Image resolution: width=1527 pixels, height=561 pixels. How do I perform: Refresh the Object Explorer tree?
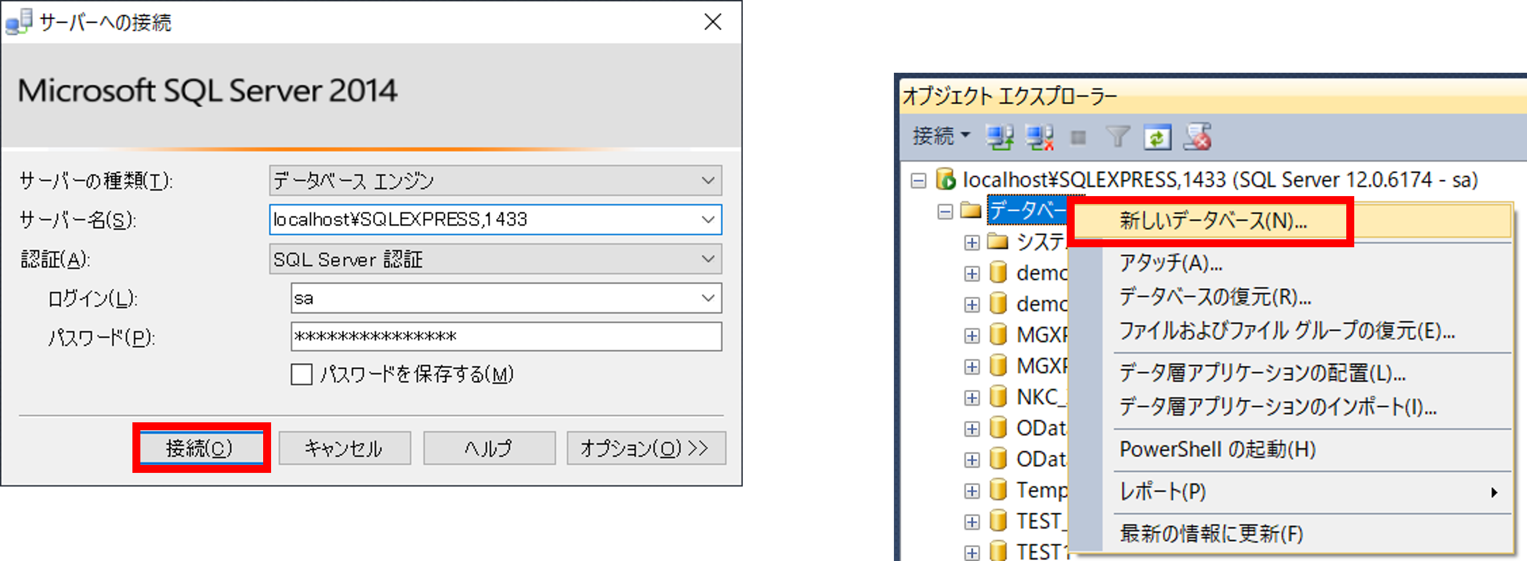[x=1157, y=135]
